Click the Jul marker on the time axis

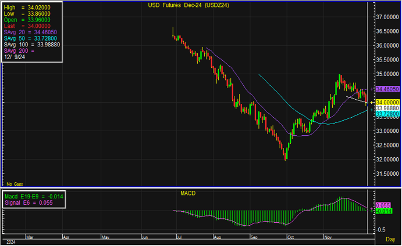tap(177, 237)
